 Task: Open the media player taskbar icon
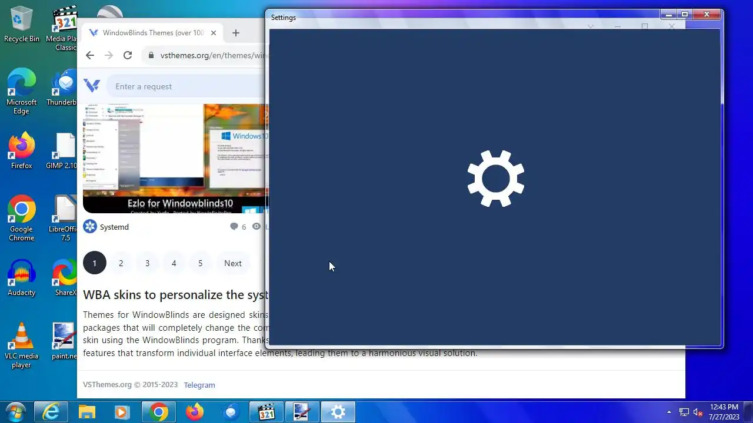[123, 412]
